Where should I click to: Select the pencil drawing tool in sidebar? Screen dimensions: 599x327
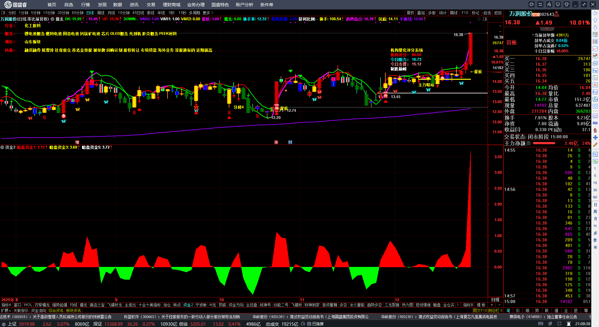click(x=595, y=145)
